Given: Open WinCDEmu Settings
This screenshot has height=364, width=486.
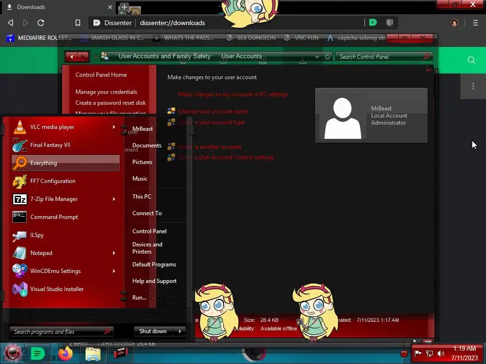Looking at the screenshot, I should coord(65,271).
